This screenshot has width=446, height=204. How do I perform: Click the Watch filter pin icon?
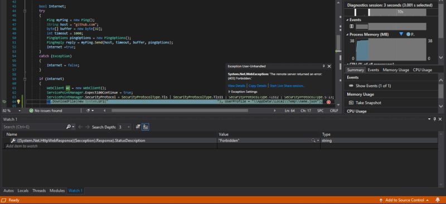(x=138, y=127)
